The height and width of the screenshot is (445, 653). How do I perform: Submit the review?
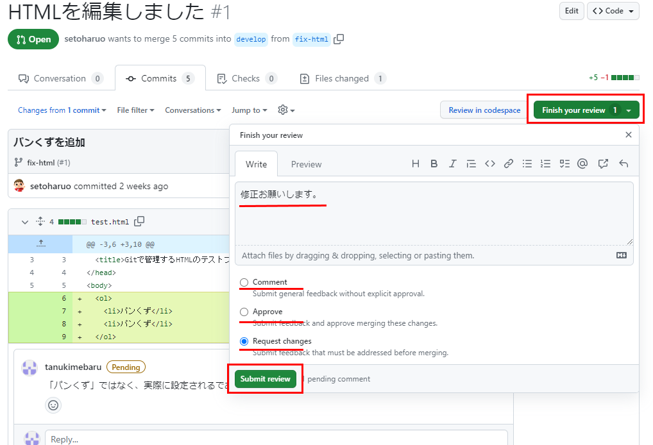tap(266, 379)
